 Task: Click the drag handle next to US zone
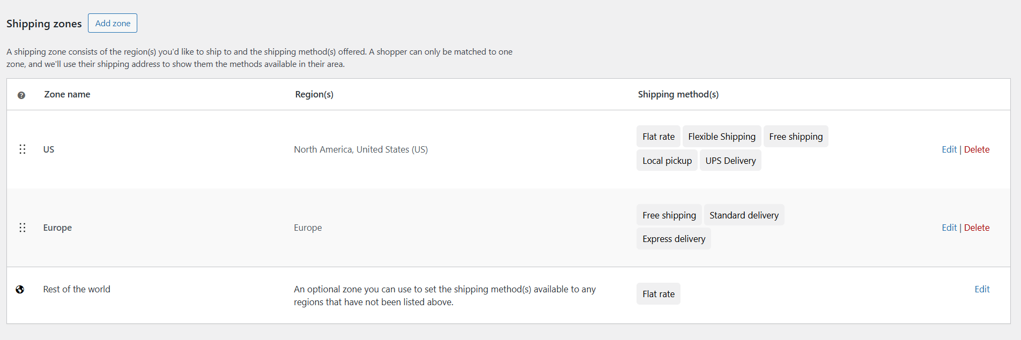coord(23,149)
